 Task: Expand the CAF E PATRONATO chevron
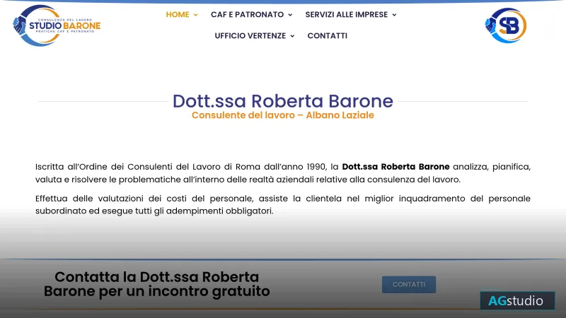pyautogui.click(x=290, y=15)
